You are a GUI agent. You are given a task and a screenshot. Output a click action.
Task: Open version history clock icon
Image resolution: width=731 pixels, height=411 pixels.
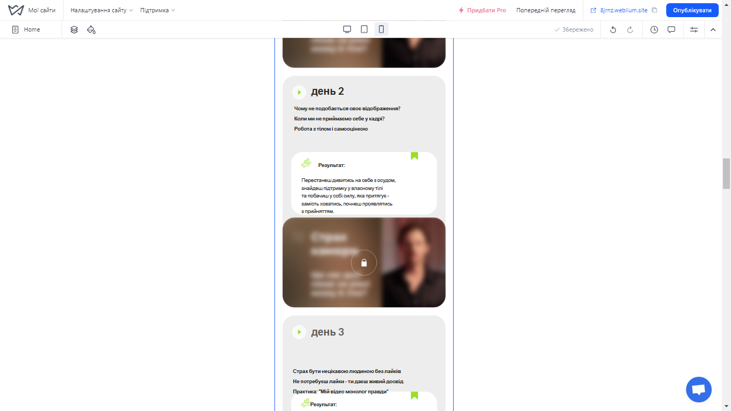tap(654, 29)
